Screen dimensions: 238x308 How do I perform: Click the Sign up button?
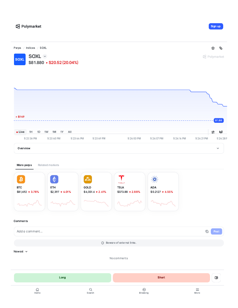pos(216,26)
